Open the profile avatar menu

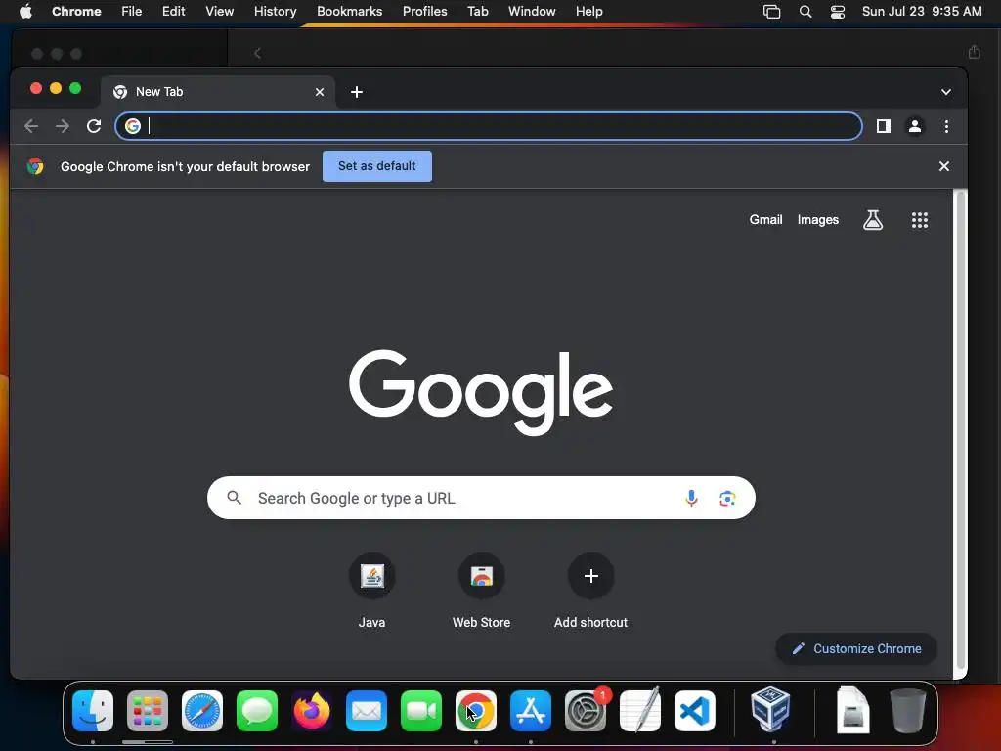point(915,126)
